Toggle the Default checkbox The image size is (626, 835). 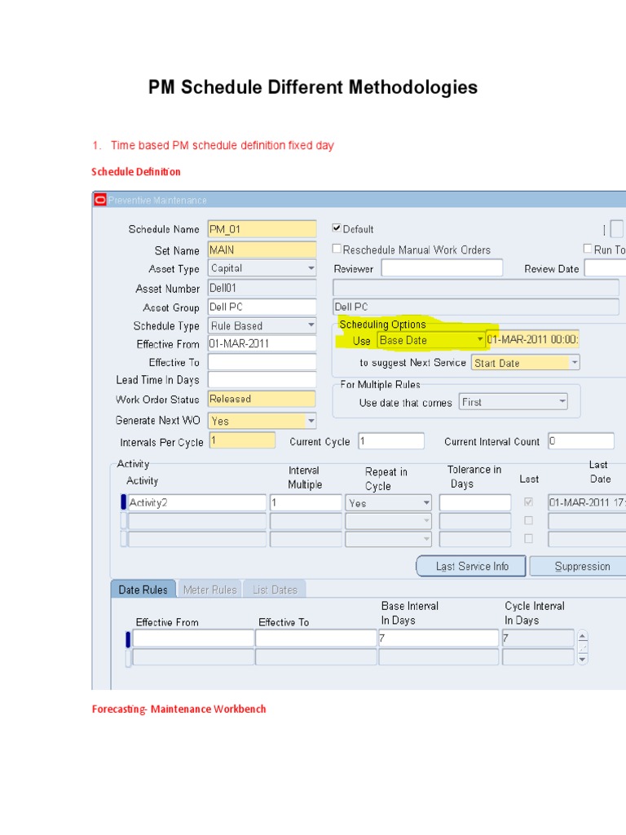click(337, 228)
